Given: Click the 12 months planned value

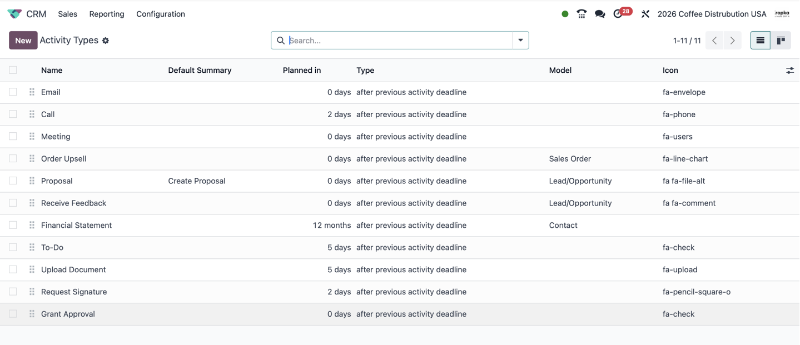Looking at the screenshot, I should click(332, 226).
